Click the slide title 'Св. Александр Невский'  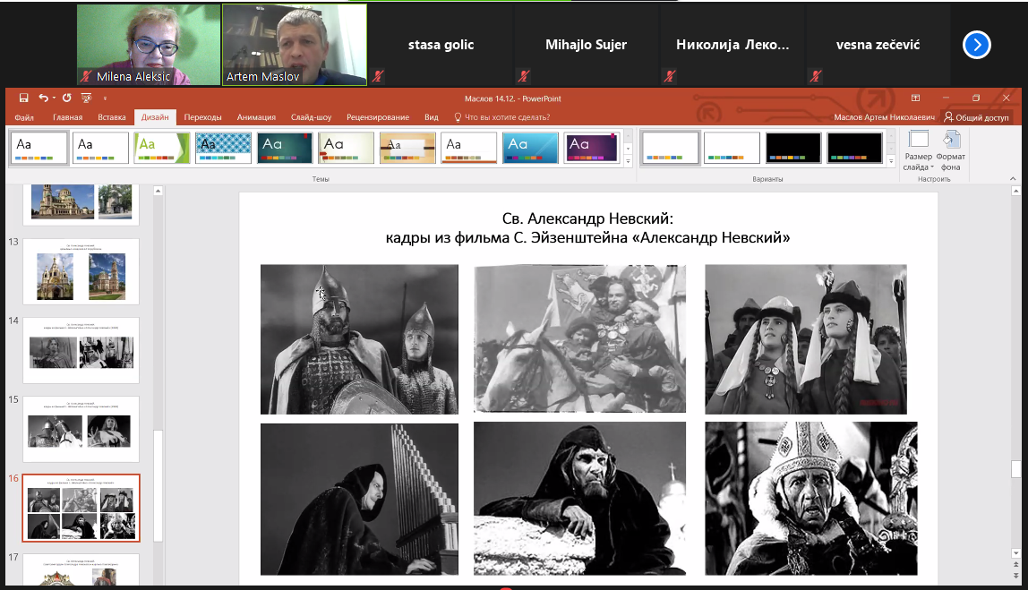tap(587, 218)
